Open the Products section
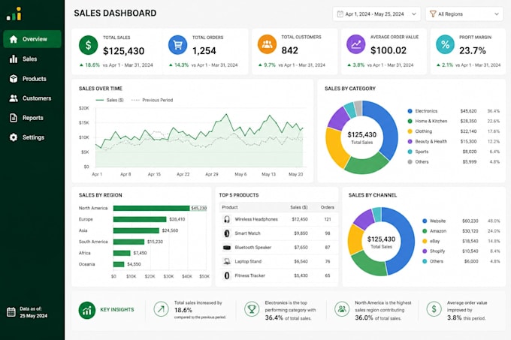Viewport: 511px width, 340px height. click(32, 79)
